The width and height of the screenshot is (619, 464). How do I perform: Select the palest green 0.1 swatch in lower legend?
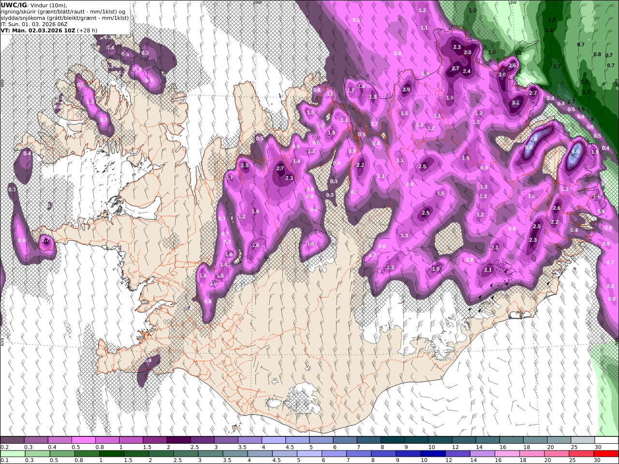13,453
